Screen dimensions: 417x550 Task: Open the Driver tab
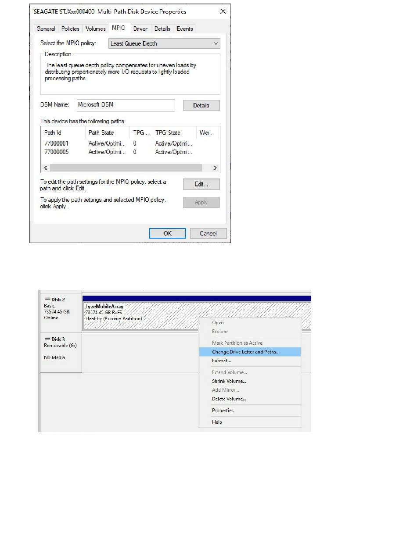140,29
